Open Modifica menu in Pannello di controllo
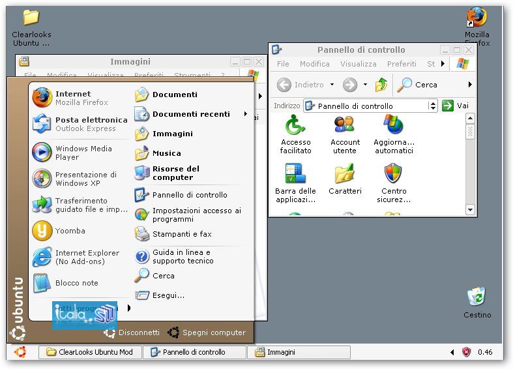Screen dimensions: 513x369 (315, 64)
